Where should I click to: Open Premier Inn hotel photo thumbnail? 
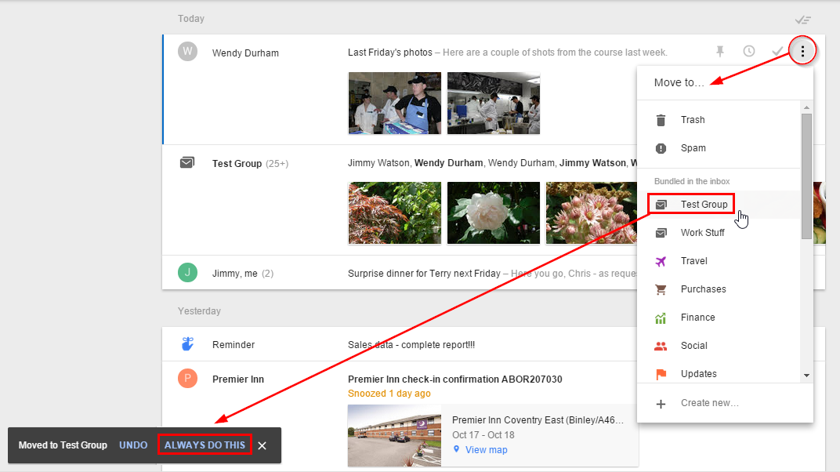point(394,436)
